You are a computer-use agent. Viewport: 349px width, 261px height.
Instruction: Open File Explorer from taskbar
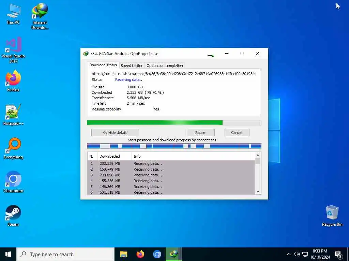click(123, 254)
